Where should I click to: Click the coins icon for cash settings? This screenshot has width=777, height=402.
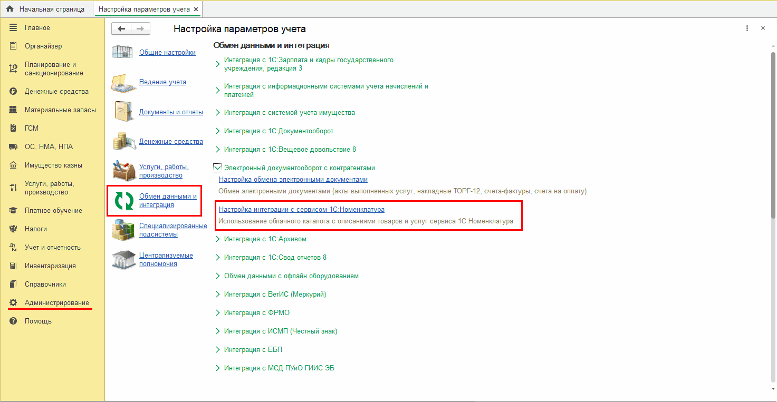pos(124,141)
